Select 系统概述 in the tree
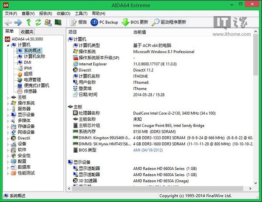The width and height of the screenshot is (262, 202). point(29,51)
